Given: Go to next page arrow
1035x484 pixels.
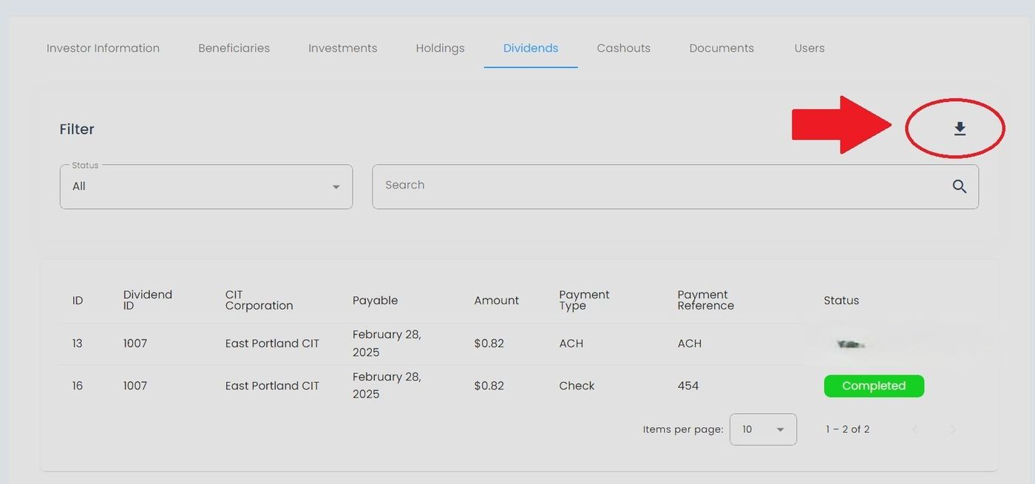Looking at the screenshot, I should coord(952,429).
